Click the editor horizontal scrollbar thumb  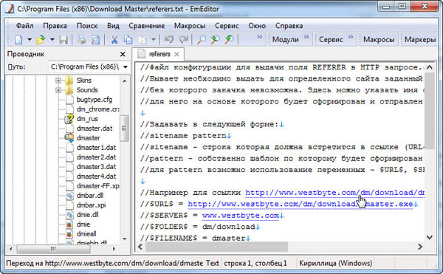point(216,247)
